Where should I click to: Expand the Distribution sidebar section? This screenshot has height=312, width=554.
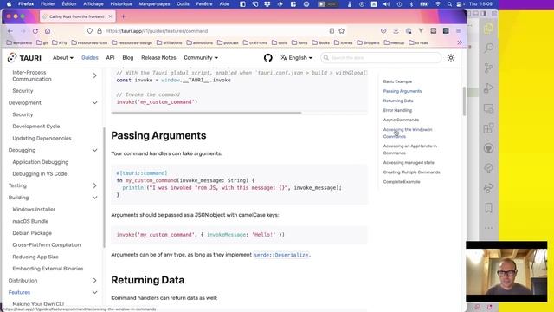(94, 280)
